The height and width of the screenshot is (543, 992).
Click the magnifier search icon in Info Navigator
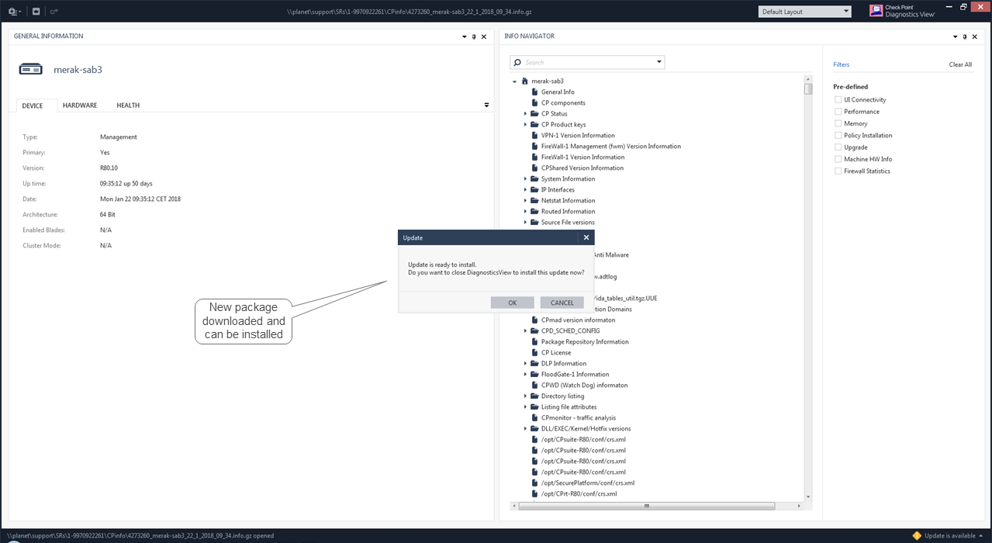(x=517, y=62)
